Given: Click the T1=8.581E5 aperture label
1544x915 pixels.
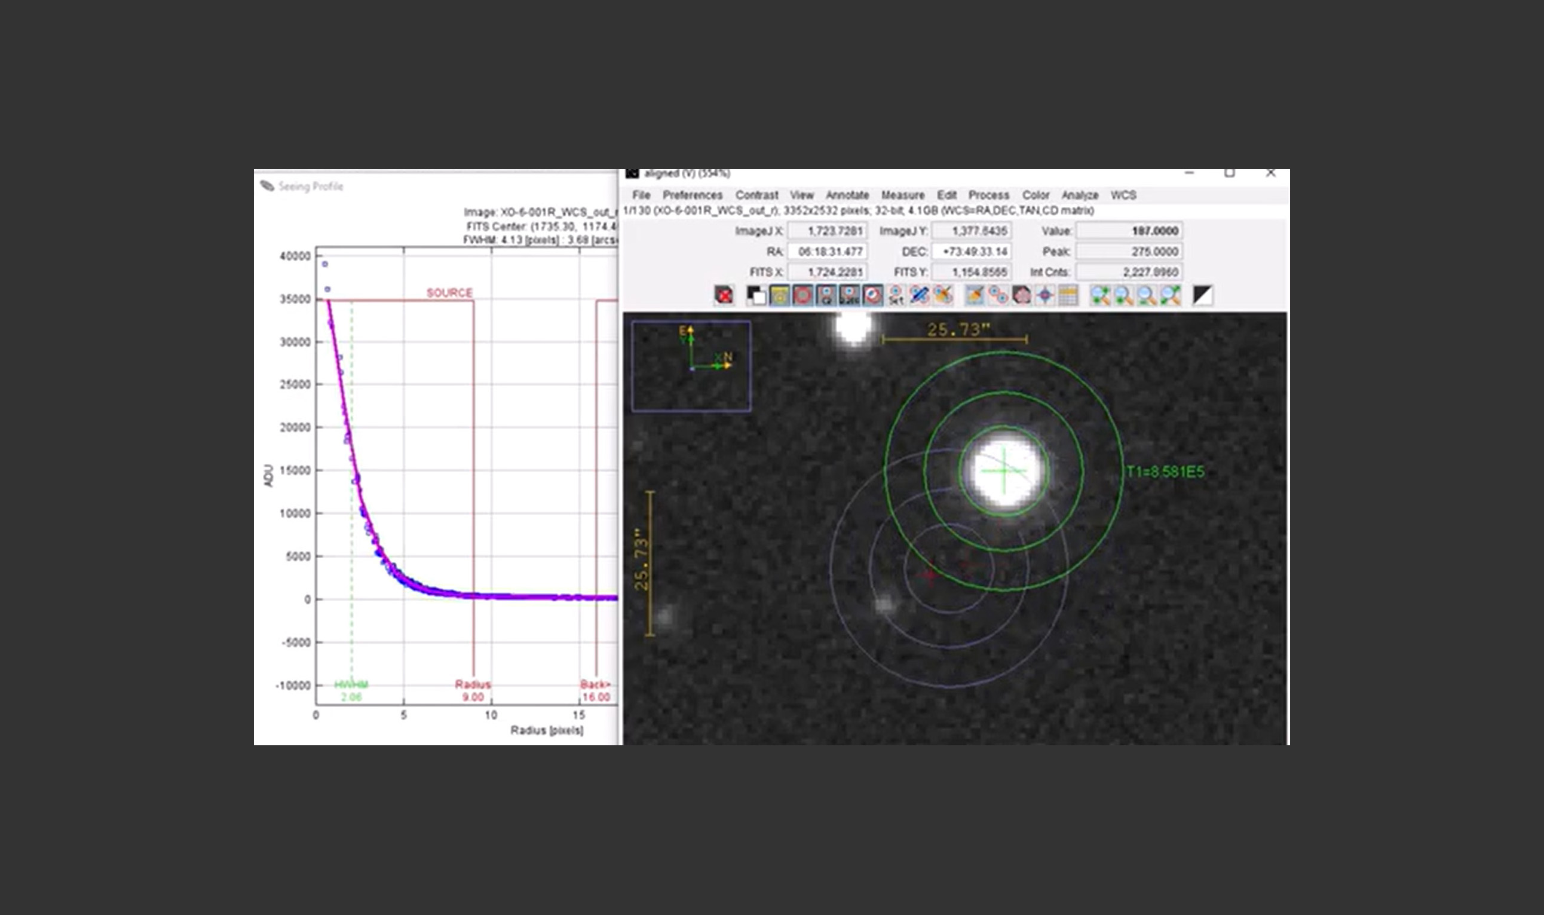Looking at the screenshot, I should pos(1165,472).
